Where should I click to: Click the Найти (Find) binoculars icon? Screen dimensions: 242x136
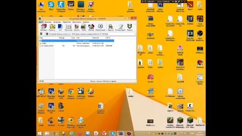(x=84, y=28)
